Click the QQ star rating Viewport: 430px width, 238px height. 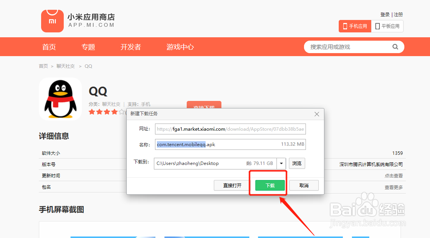pyautogui.click(x=107, y=112)
